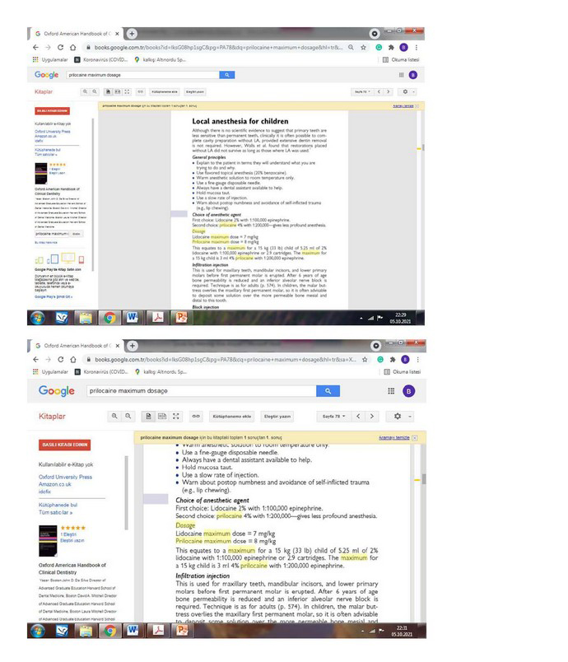The height and width of the screenshot is (662, 568).
Task: Reload page in the upper browser window
Action: (x=60, y=47)
